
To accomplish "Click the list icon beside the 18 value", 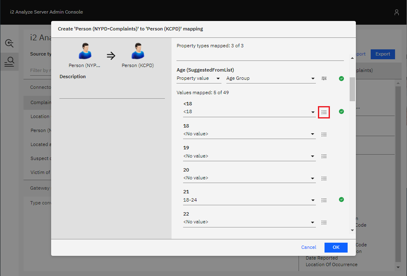I will click(324, 134).
